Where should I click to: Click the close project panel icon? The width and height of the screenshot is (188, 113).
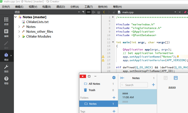click(x=99, y=12)
